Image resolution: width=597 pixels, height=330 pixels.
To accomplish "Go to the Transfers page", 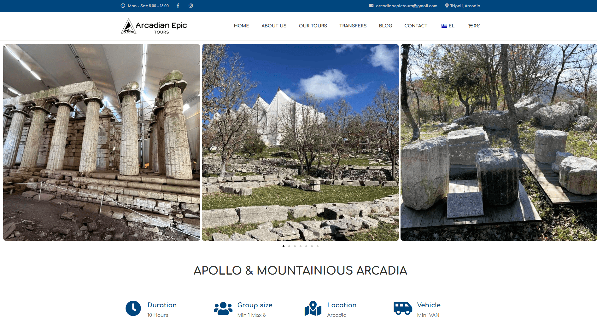I will pyautogui.click(x=353, y=26).
